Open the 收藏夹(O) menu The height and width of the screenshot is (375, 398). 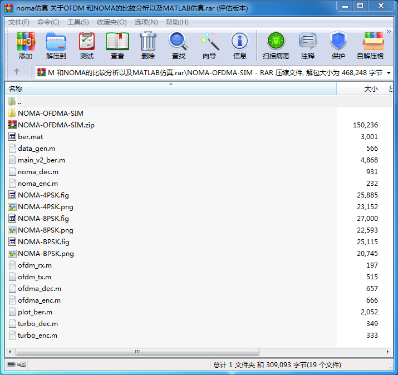click(112, 22)
